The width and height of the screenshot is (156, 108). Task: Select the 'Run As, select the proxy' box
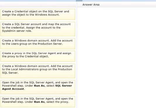pyautogui.click(x=38, y=102)
